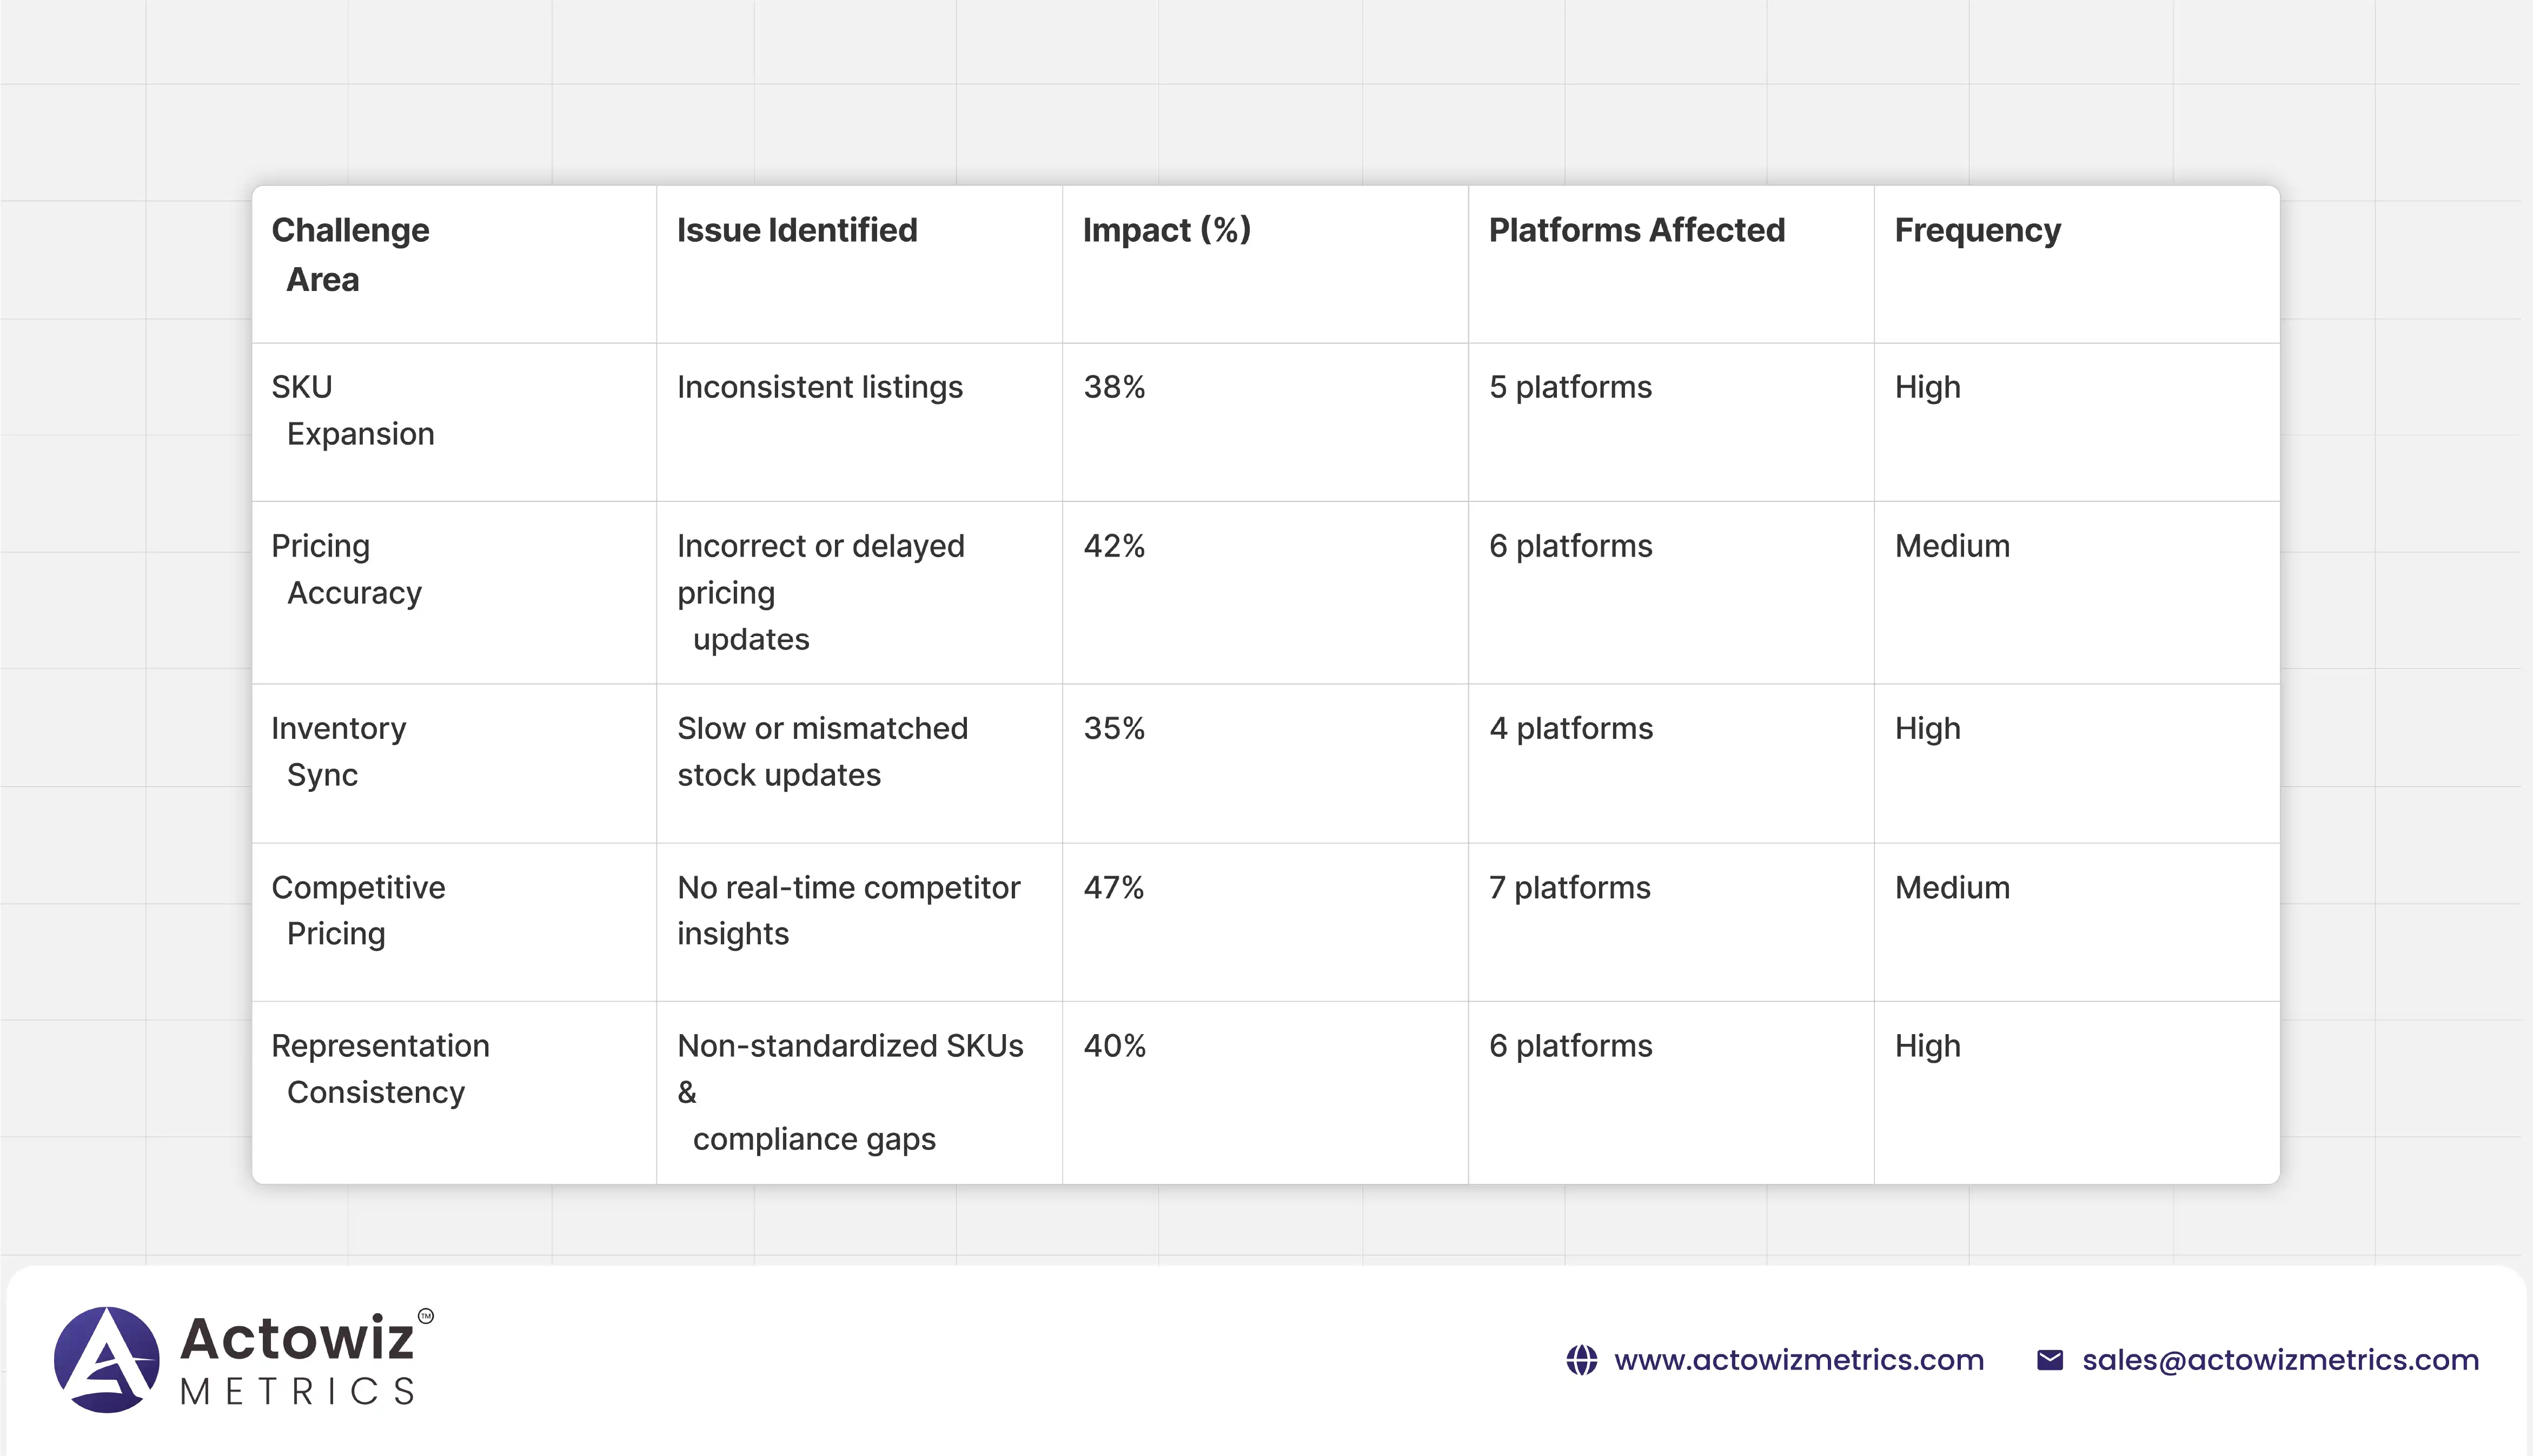Click the Platforms Affected column header
2533x1456 pixels.
pos(1636,230)
